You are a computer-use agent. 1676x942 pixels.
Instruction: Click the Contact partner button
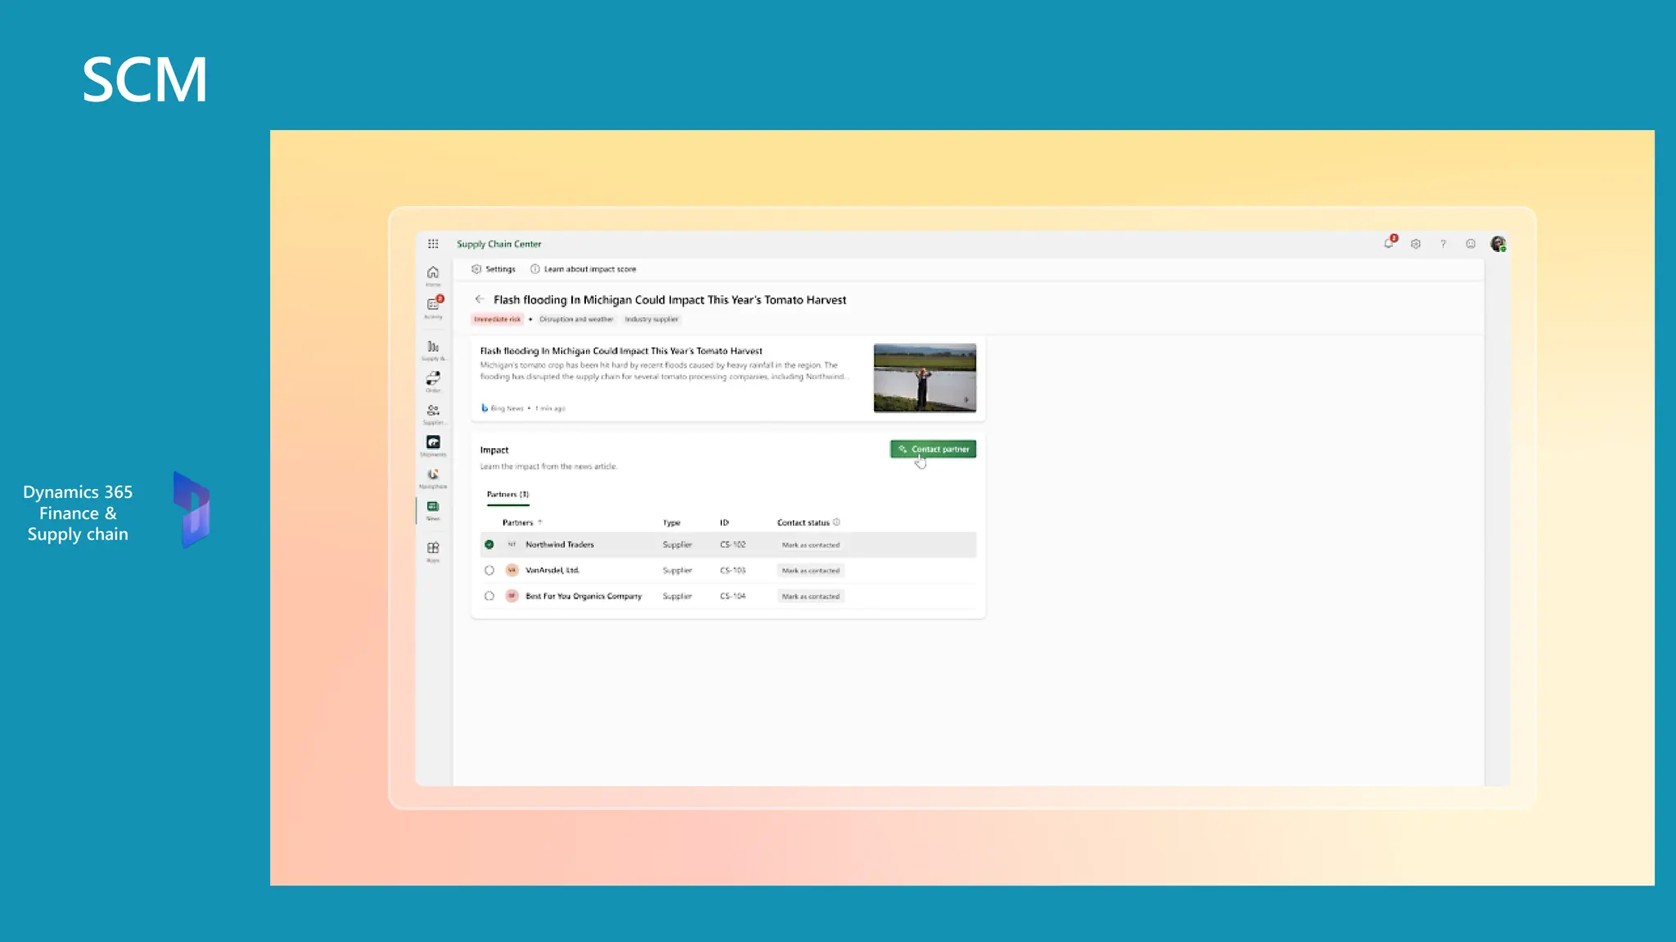(x=933, y=449)
